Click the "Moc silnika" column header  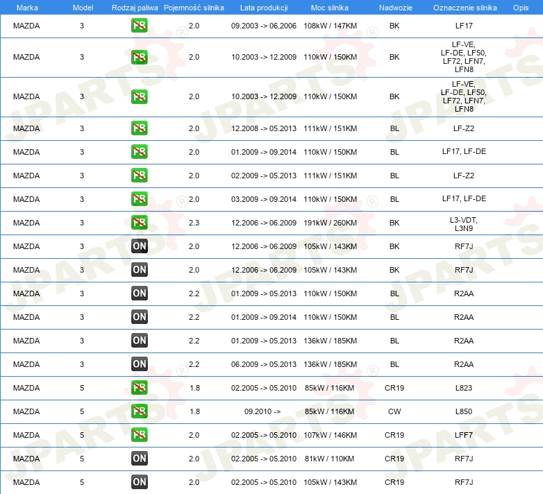click(330, 7)
